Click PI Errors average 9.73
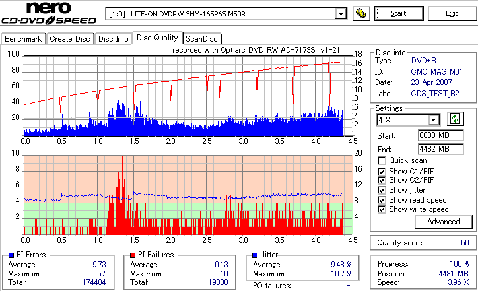This screenshot has height=291, width=478. click(100, 265)
